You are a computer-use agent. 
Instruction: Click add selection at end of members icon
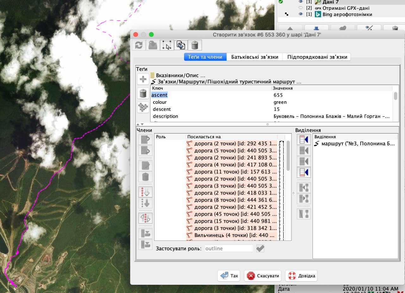point(303,172)
